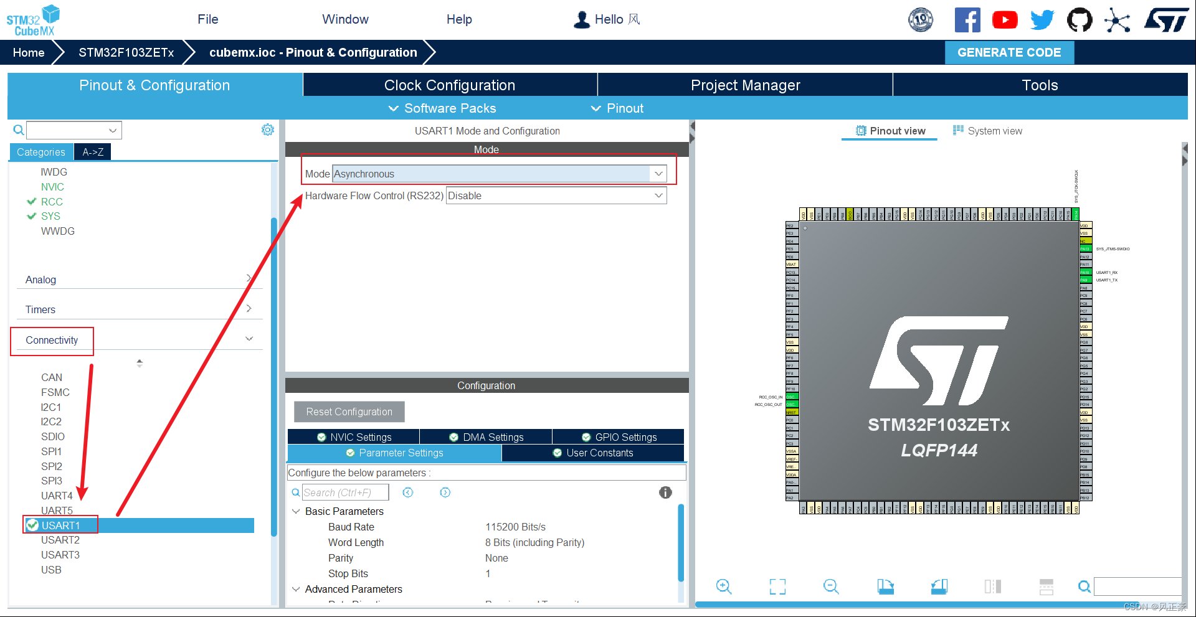This screenshot has width=1196, height=617.
Task: Open the GitHub icon
Action: coord(1080,20)
